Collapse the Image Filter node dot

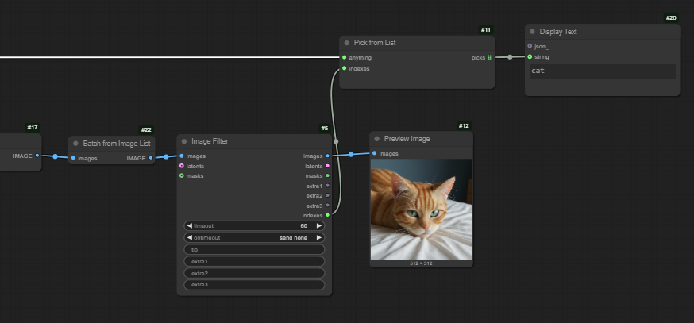tap(184, 141)
